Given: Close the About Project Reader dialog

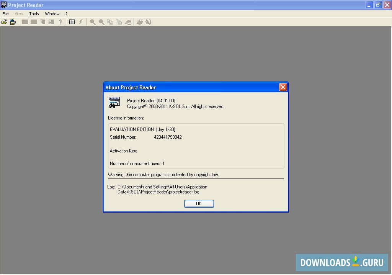Looking at the screenshot, I should click(283, 87).
